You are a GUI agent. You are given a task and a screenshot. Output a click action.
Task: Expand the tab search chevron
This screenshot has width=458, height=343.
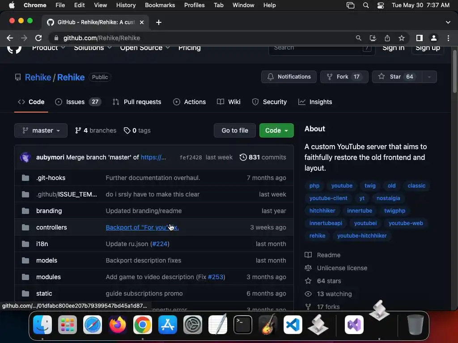448,22
